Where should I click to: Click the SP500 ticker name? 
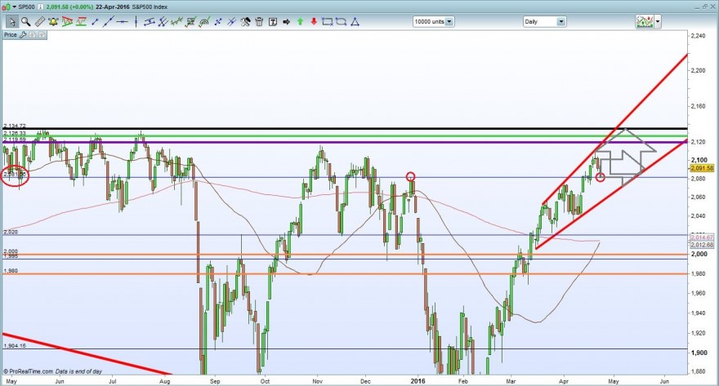point(26,7)
